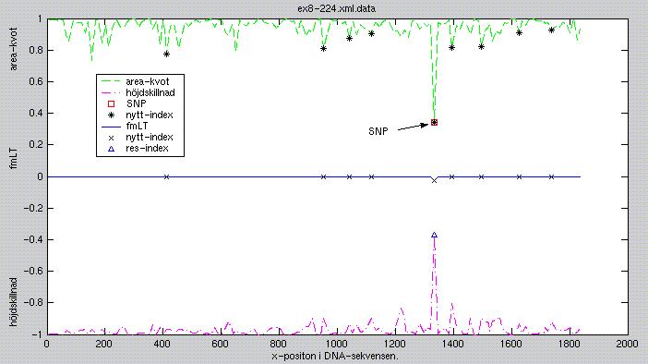Image resolution: width=648 pixels, height=364 pixels.
Task: Select the 'area-kvot' entry in the legend
Action: pos(147,81)
